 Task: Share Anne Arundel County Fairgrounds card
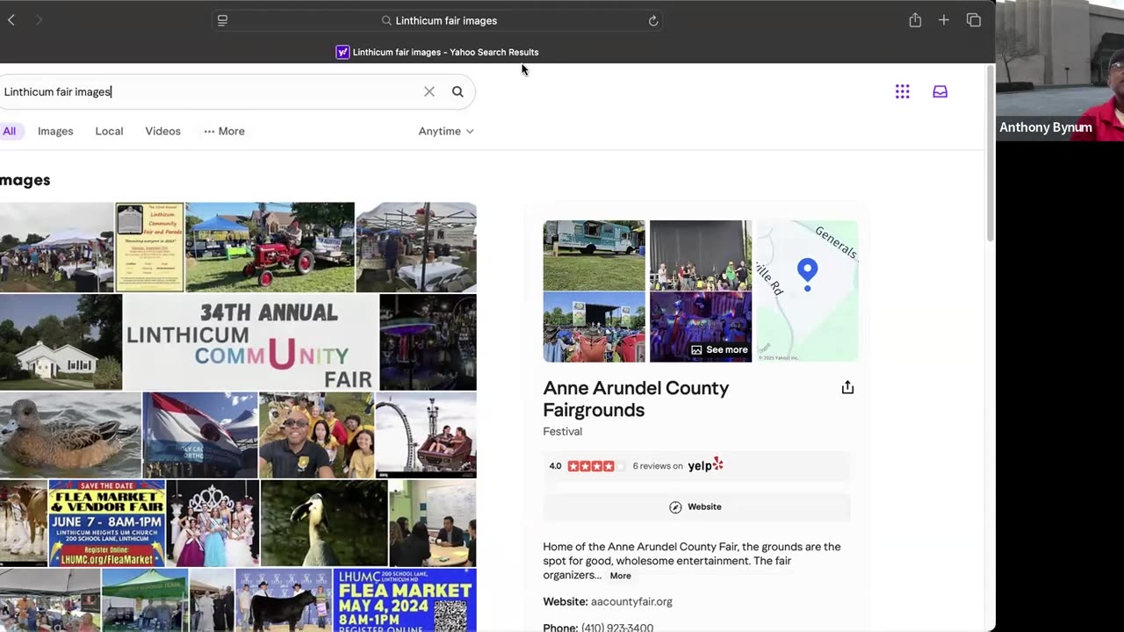tap(847, 387)
